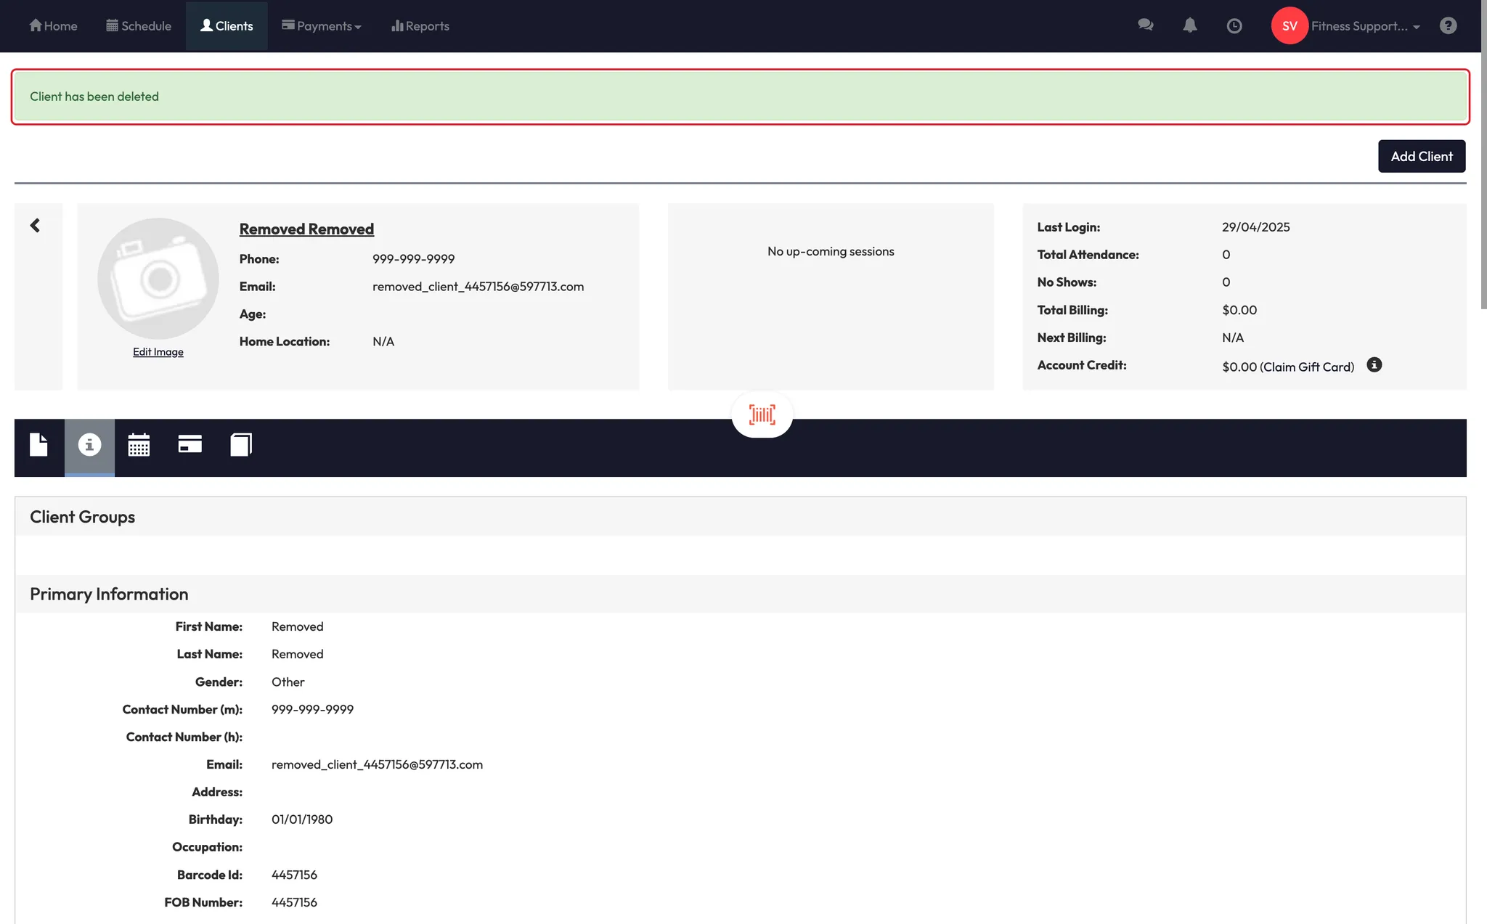Click the Edit Image link

point(158,352)
